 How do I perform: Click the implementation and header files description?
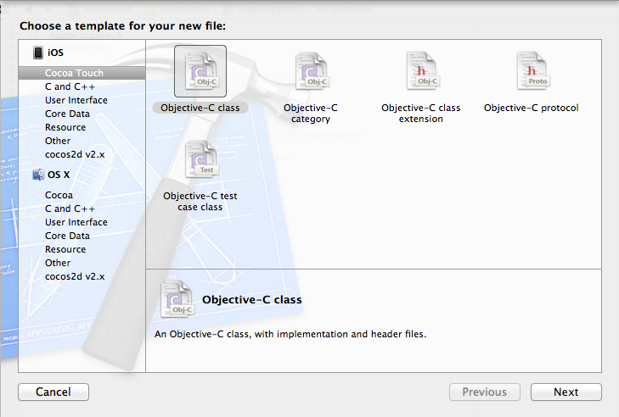(290, 334)
